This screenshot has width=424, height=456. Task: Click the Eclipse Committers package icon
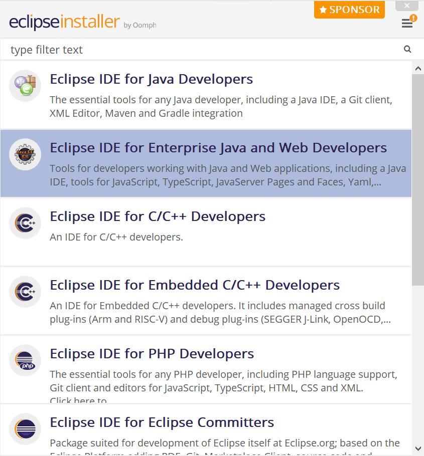click(x=25, y=429)
